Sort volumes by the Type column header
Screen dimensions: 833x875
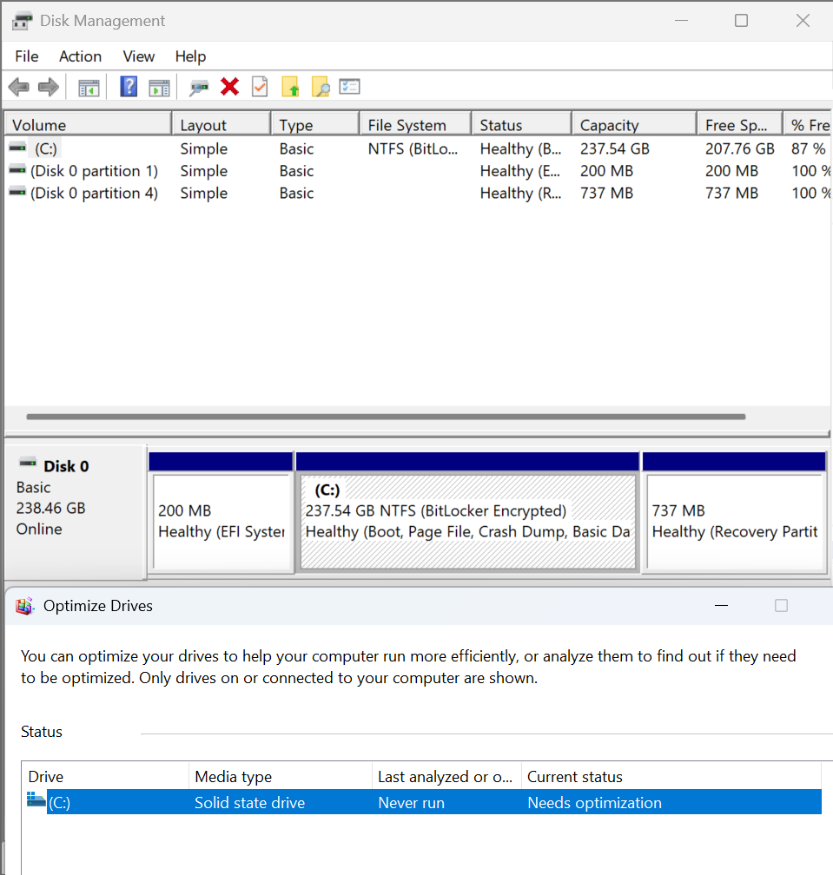click(315, 124)
